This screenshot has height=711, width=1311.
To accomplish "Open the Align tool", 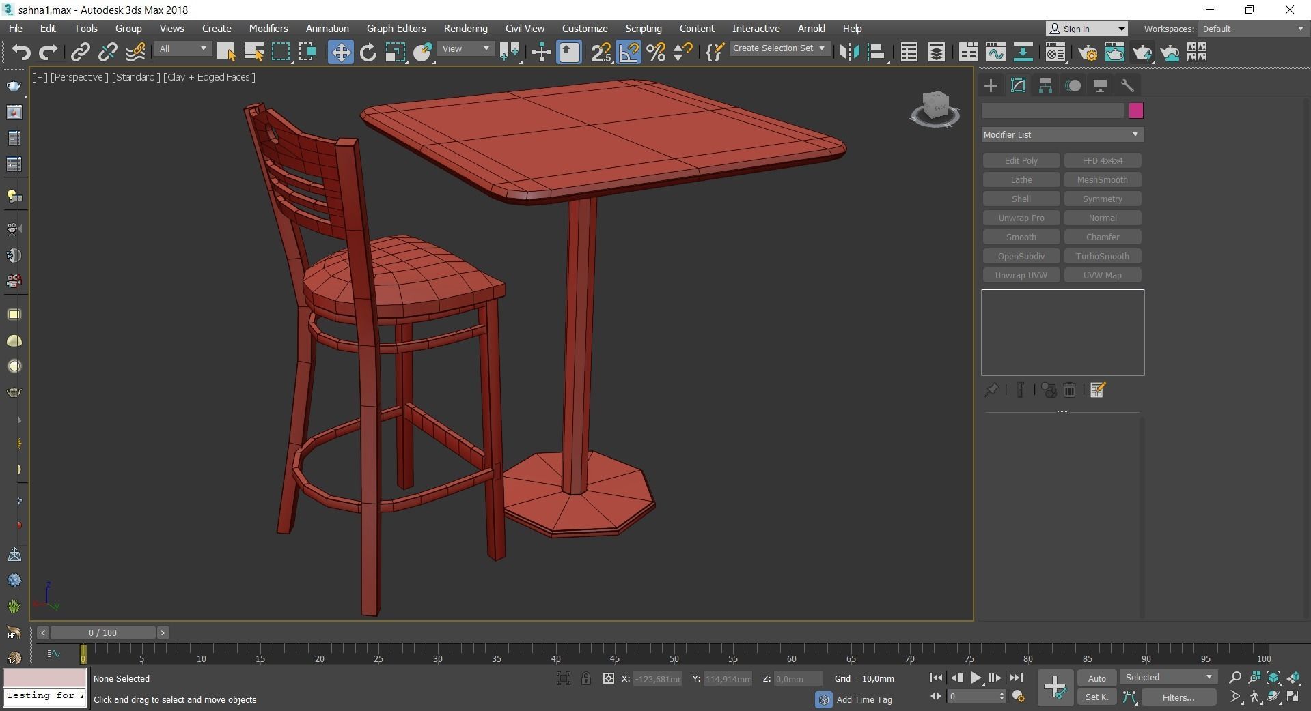I will coord(877,53).
